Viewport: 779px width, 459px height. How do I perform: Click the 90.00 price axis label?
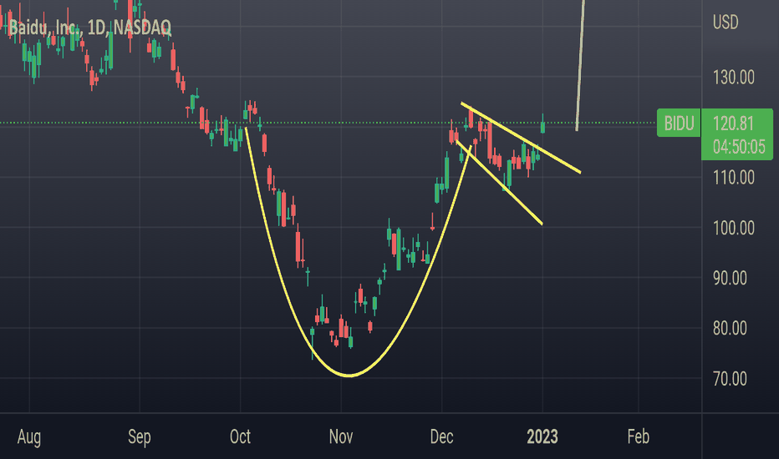730,278
